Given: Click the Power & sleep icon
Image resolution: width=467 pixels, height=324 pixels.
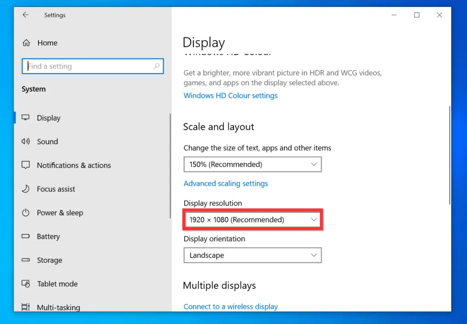Looking at the screenshot, I should pos(26,213).
